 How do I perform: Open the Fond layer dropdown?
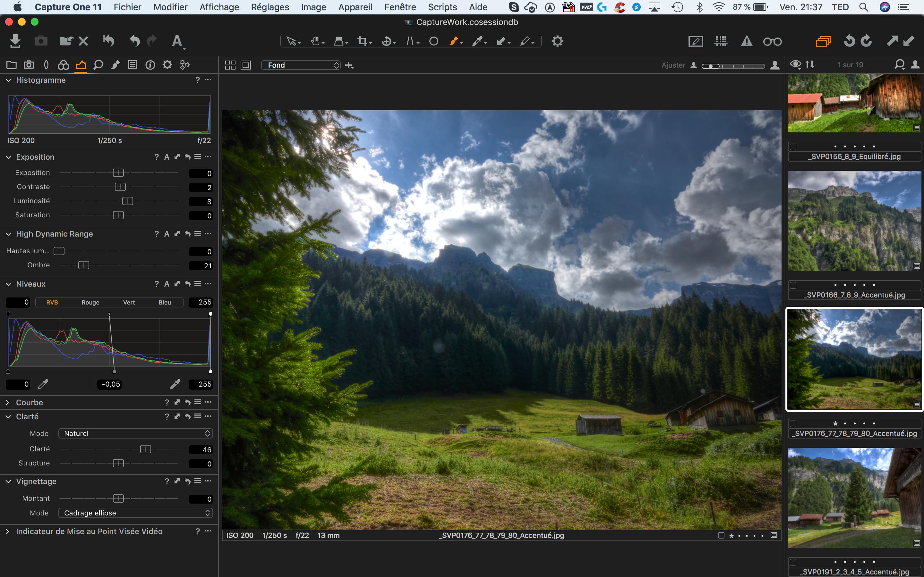(x=301, y=65)
